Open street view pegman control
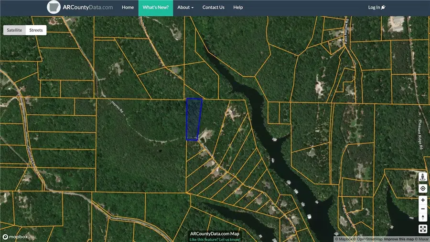The height and width of the screenshot is (242, 430). pos(423,177)
